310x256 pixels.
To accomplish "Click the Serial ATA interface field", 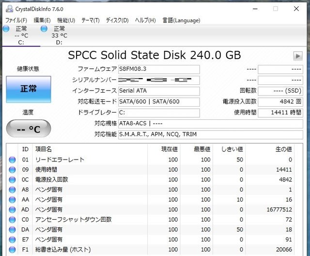I will pyautogui.click(x=159, y=91).
